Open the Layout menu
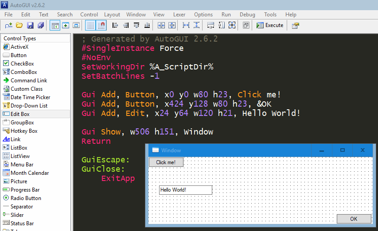378x231 pixels. tap(112, 15)
